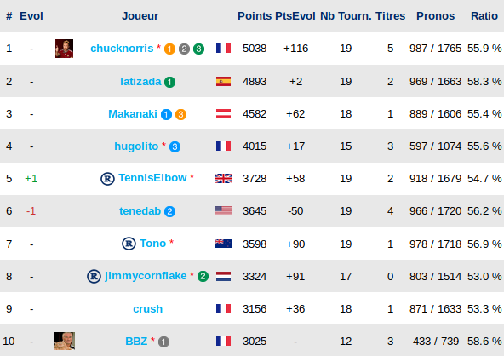Open BBZ avatar thumbnail
The width and height of the screenshot is (504, 356).
coord(65,341)
